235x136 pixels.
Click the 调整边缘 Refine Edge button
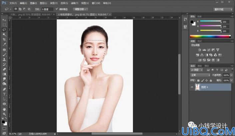[x=80, y=9]
